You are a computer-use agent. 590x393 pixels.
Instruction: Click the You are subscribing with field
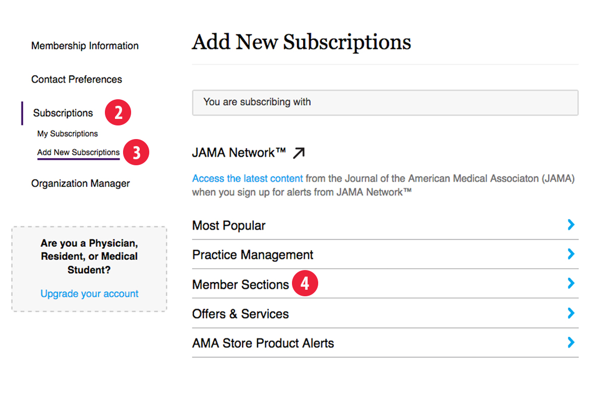pyautogui.click(x=385, y=102)
